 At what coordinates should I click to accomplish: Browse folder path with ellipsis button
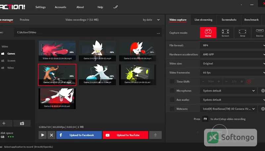click(x=158, y=33)
